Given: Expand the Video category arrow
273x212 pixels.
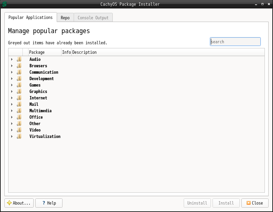Looking at the screenshot, I should (x=12, y=130).
